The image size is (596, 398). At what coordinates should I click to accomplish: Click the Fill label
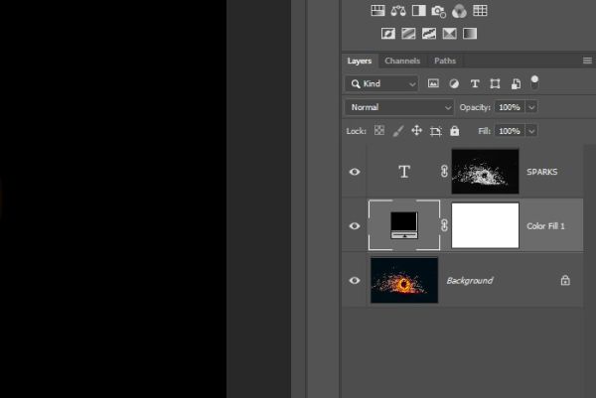click(485, 131)
